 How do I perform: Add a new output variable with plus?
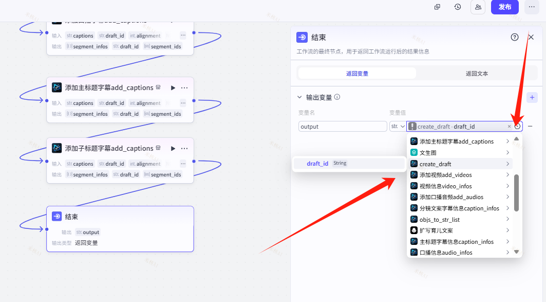[532, 97]
